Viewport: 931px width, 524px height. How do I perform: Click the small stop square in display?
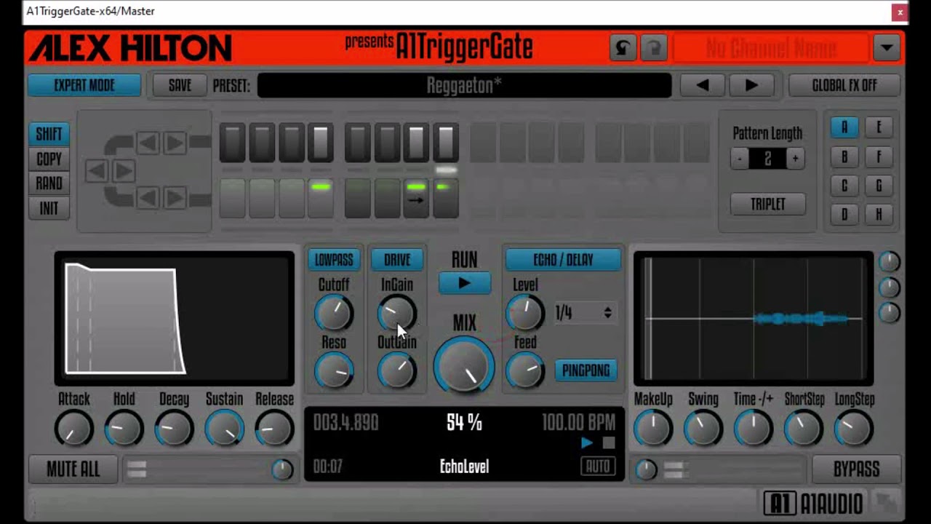coord(609,442)
